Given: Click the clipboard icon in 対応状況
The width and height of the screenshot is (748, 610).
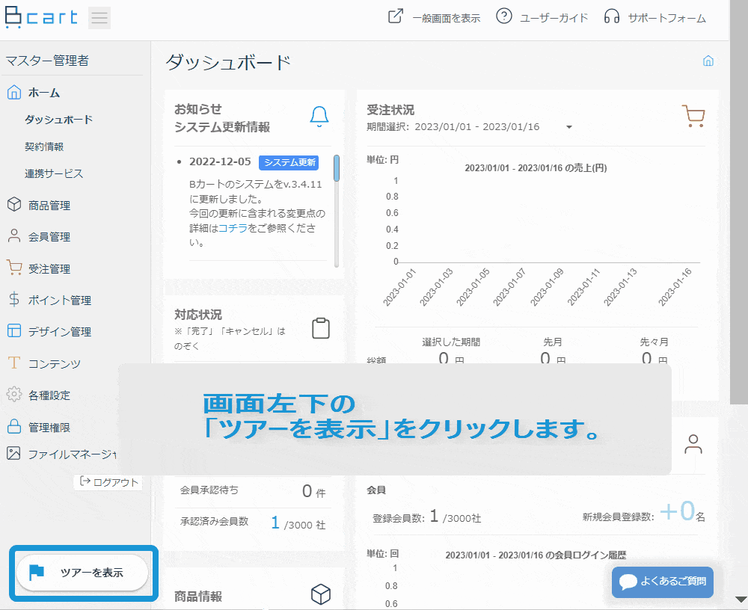Looking at the screenshot, I should click(x=321, y=328).
